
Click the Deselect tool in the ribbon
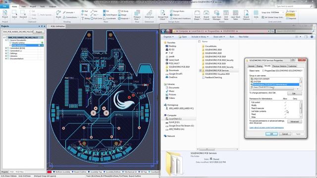(x=23, y=14)
